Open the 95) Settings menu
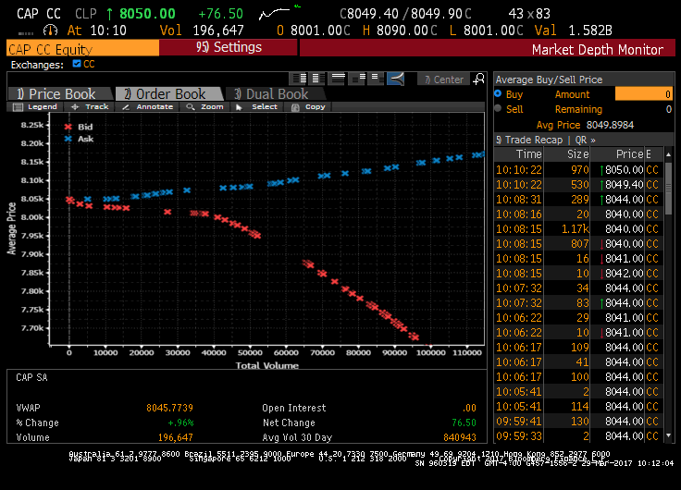Viewport: 681px width, 490px height. click(x=229, y=47)
